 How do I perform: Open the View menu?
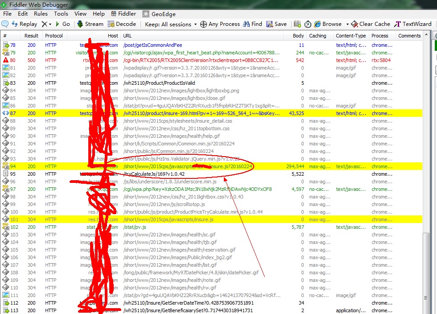point(80,14)
